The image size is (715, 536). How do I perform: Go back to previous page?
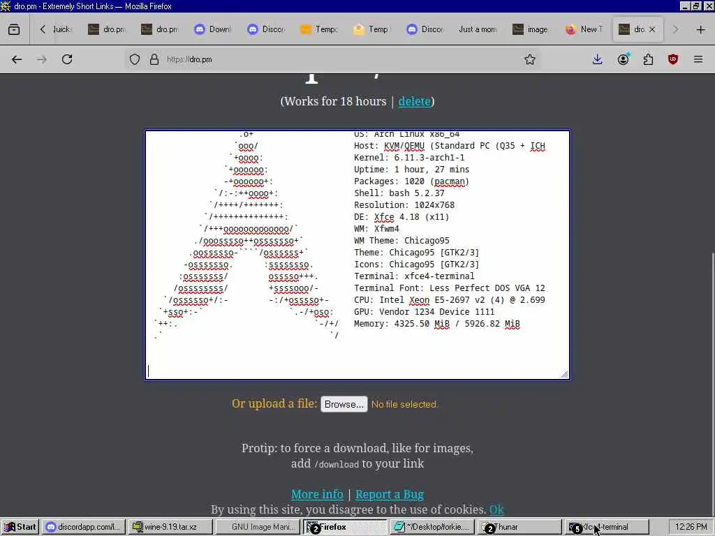point(17,59)
